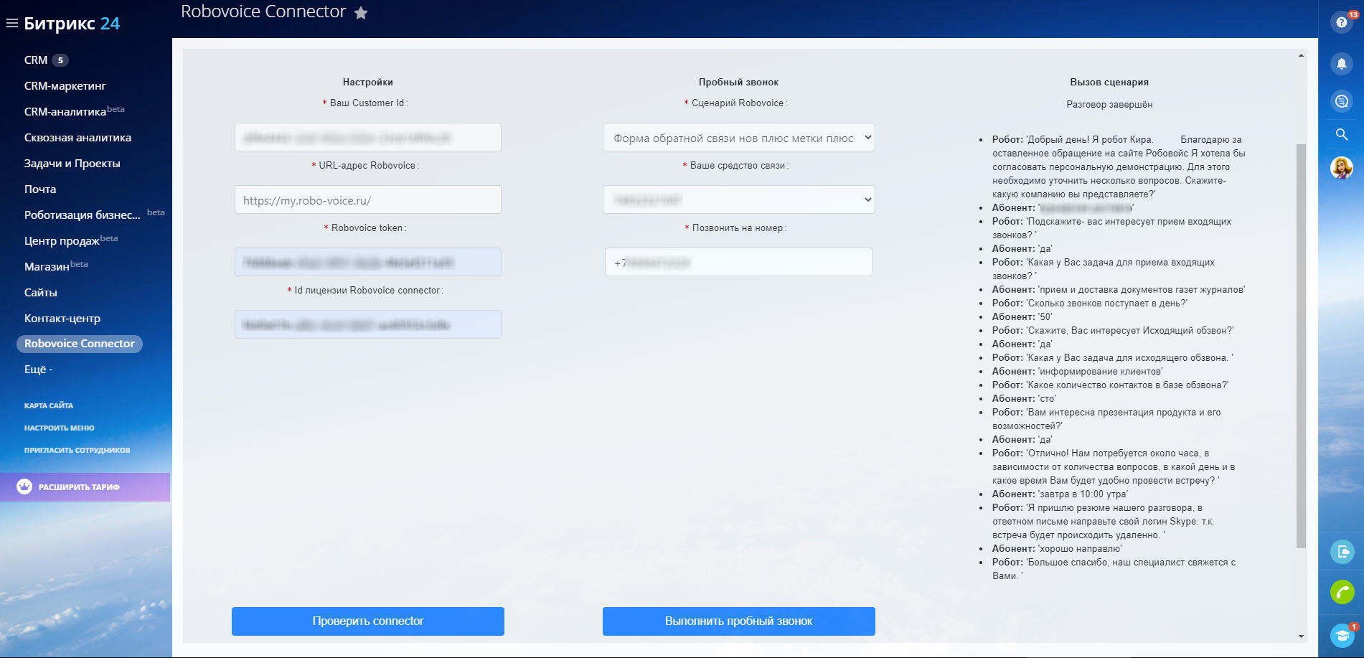Open the help question mark icon

coord(1341,22)
